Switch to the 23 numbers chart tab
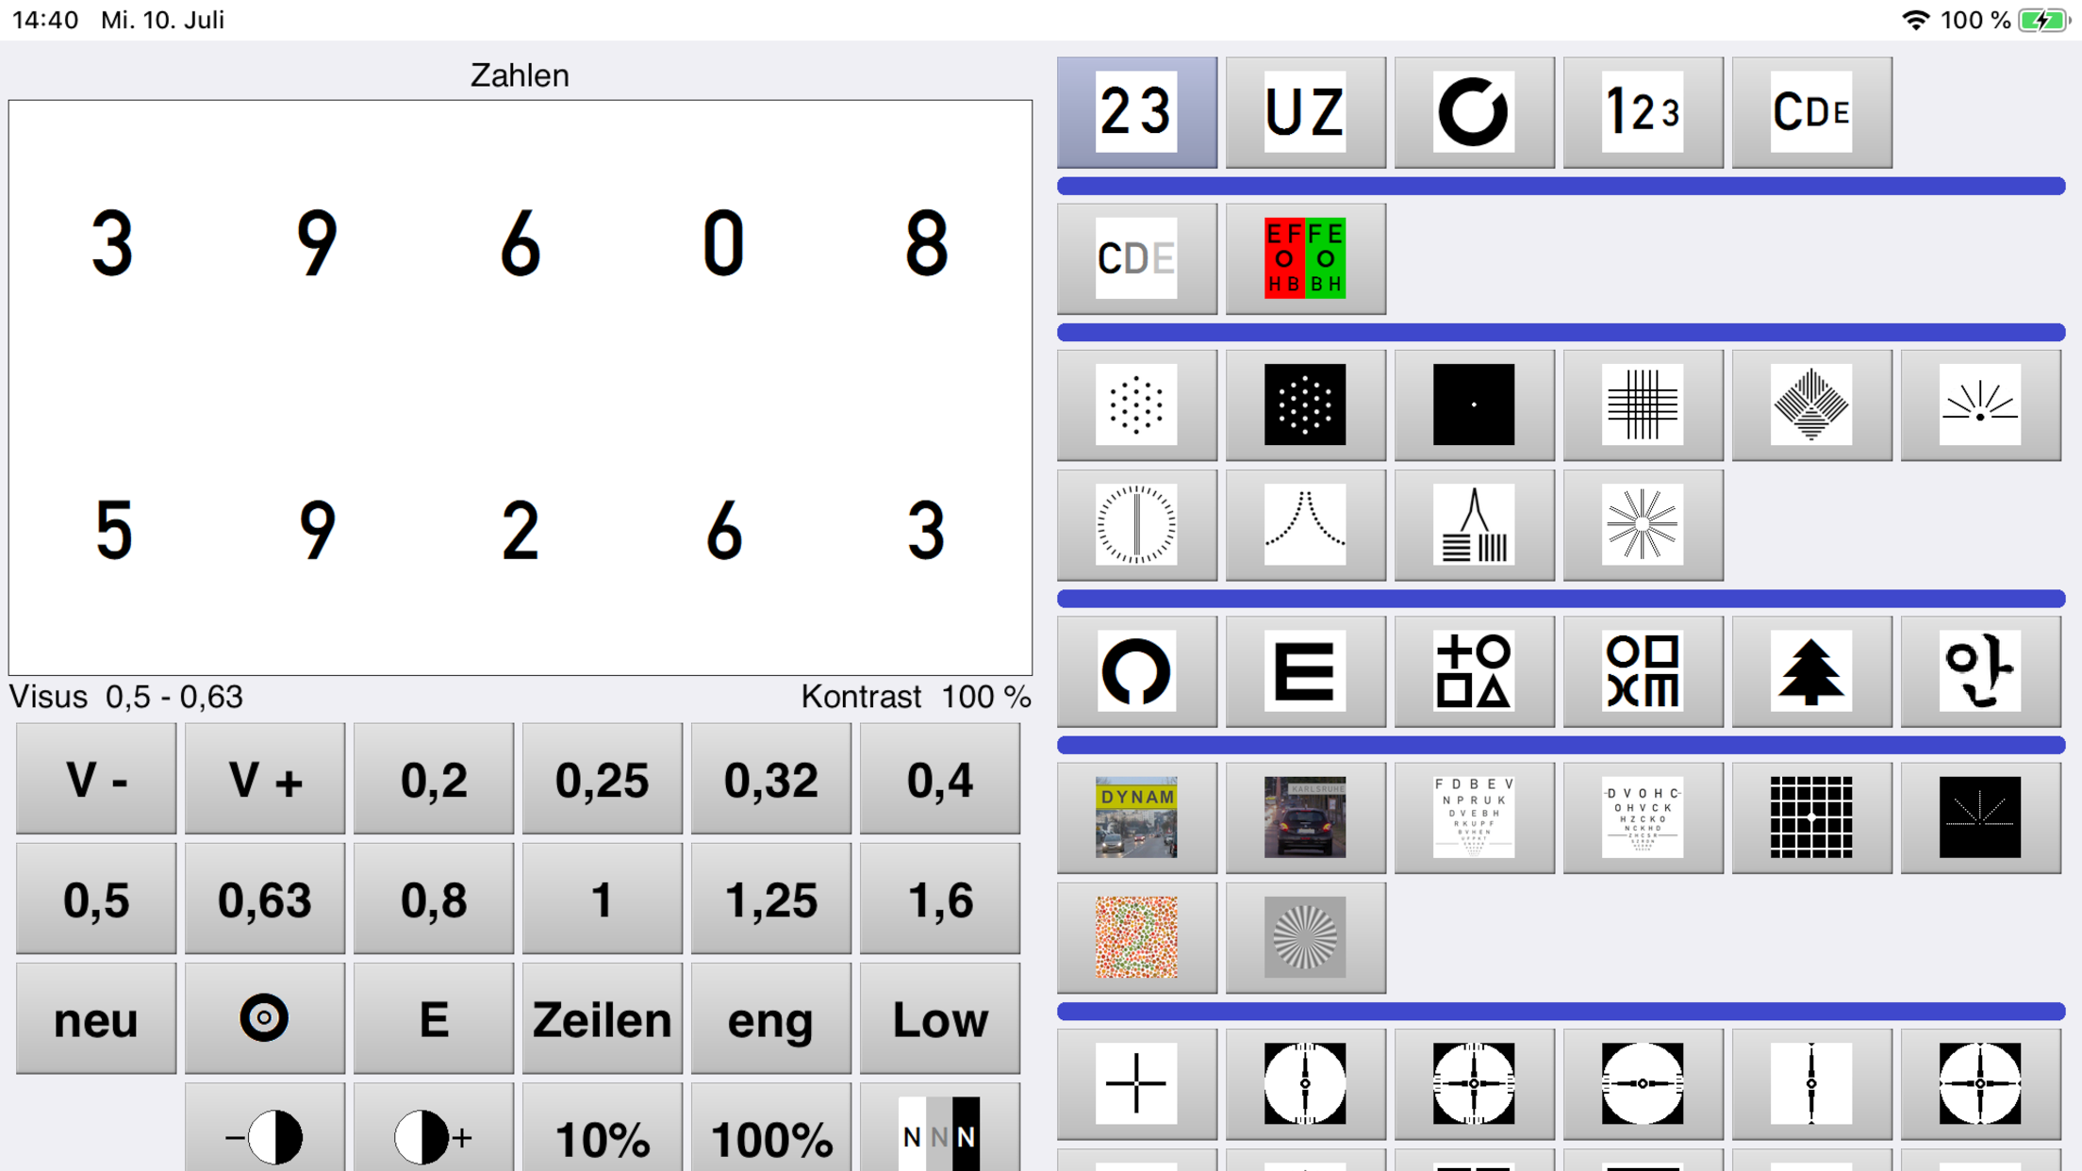The image size is (2082, 1171). click(x=1136, y=112)
